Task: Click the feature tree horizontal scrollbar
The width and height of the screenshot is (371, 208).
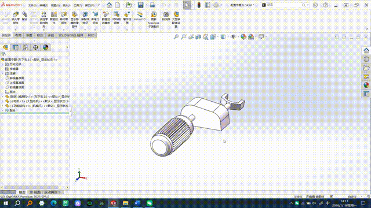Action: [31, 187]
